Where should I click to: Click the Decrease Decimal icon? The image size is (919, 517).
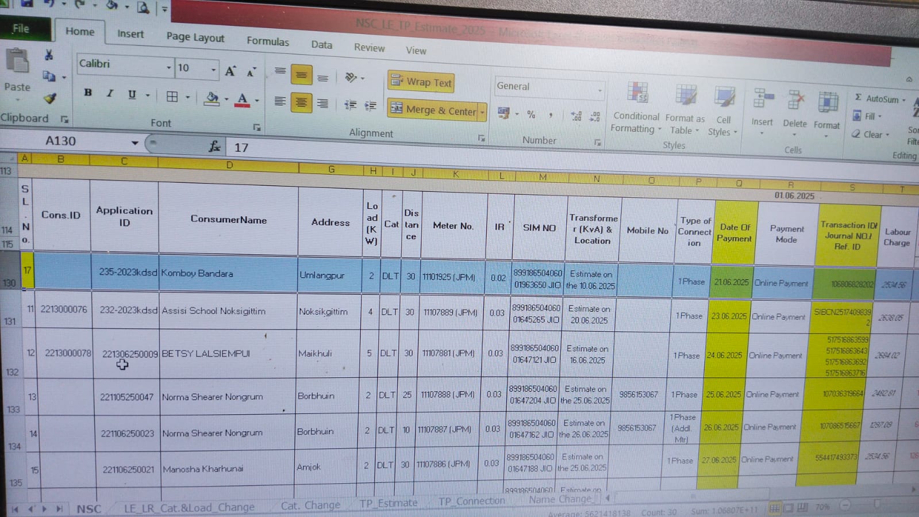point(595,116)
